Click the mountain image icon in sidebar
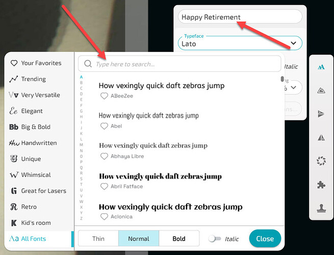Image resolution: width=334 pixels, height=255 pixels. click(321, 90)
